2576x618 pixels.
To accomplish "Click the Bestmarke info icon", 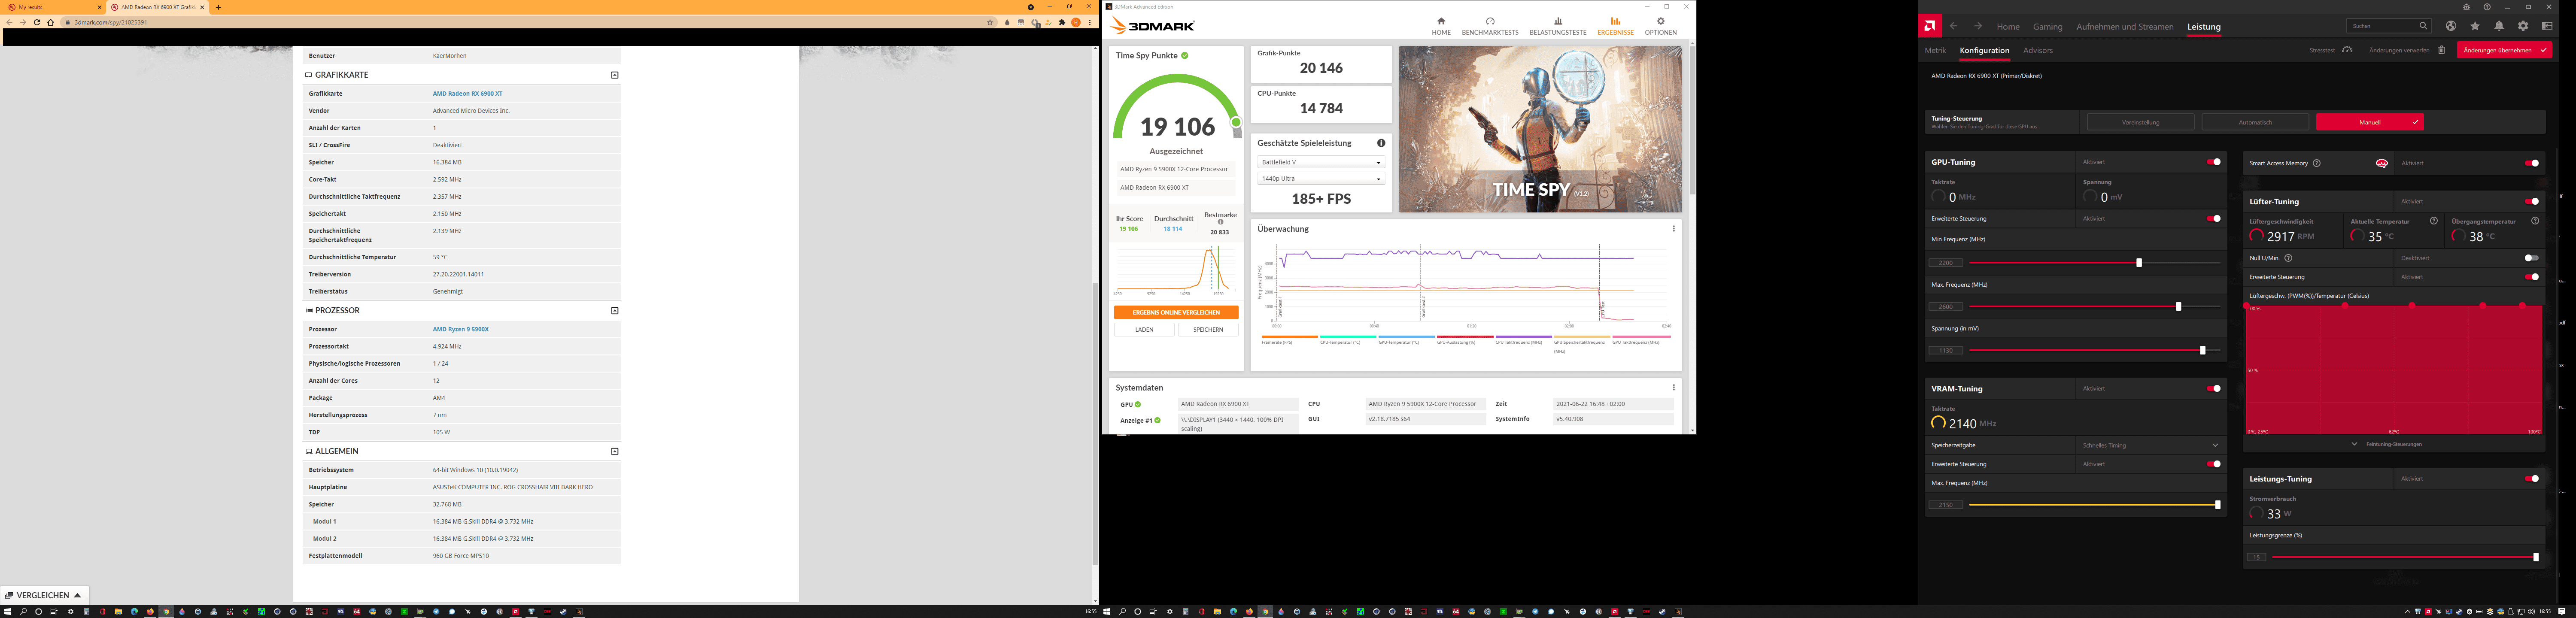I will [x=1220, y=222].
